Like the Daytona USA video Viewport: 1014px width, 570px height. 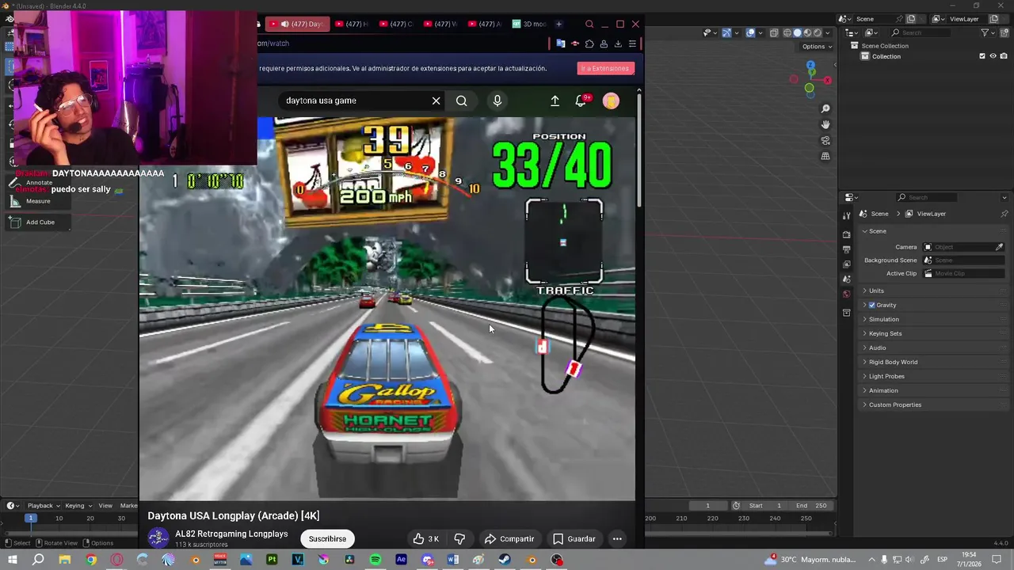(x=425, y=539)
